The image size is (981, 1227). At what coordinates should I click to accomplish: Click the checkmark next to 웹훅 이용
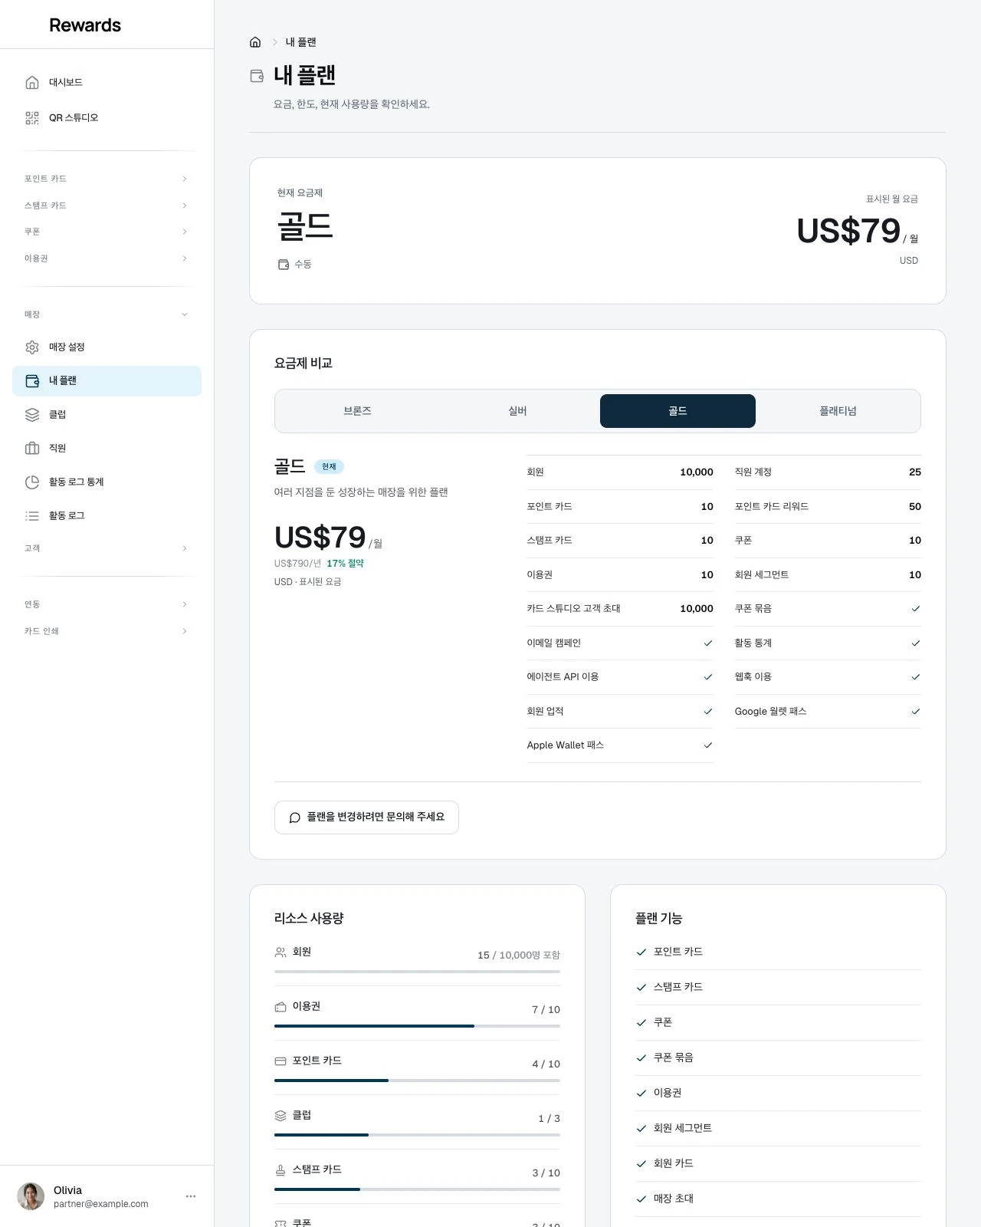point(916,677)
